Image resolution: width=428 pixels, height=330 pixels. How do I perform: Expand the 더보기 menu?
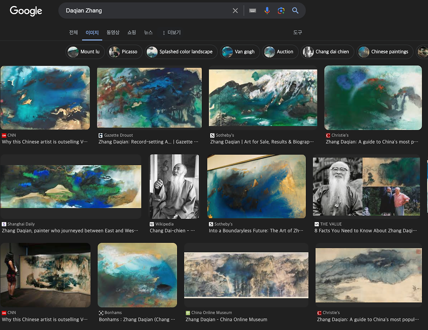[172, 32]
